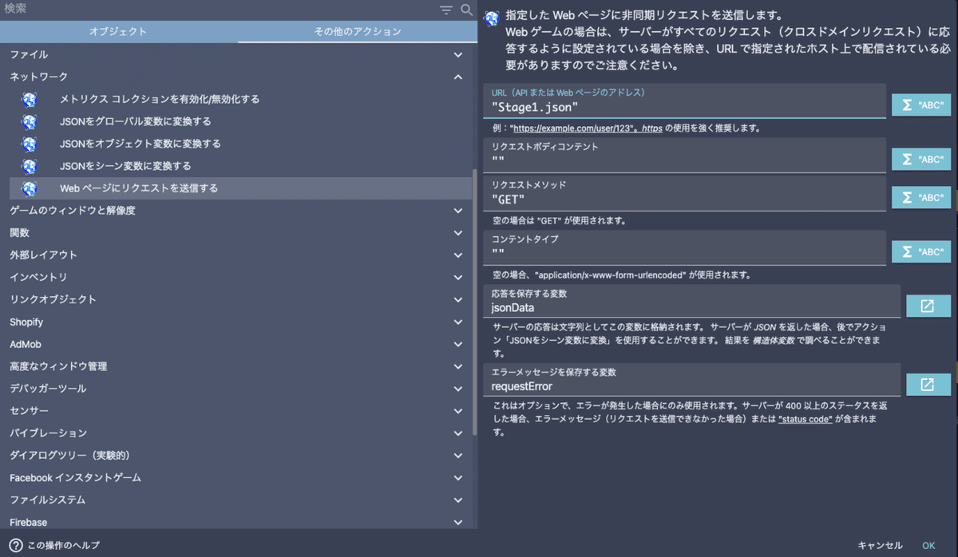The image size is (958, 557).
Task: Open the search filter options icon
Action: (446, 10)
